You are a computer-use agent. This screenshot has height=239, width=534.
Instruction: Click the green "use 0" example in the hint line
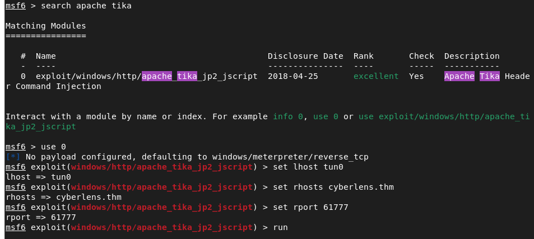(326, 116)
